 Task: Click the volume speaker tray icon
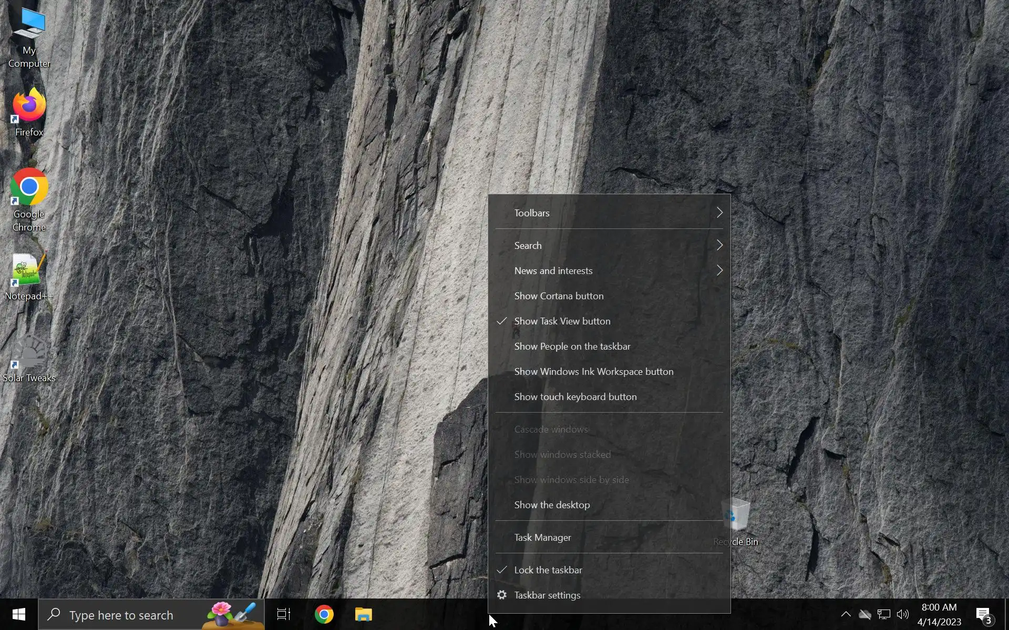point(903,614)
